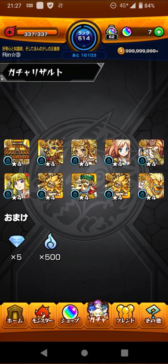Image resolution: width=168 pixels, height=364 pixels.
Task: Go to the ショップ shop tab
Action: click(x=70, y=316)
